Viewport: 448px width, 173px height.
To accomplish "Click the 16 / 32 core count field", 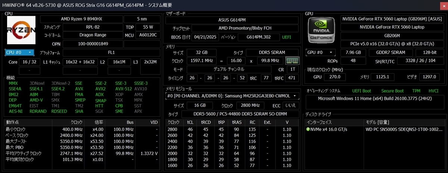I will point(29,62).
